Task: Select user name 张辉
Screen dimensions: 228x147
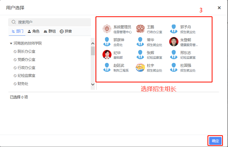Action: [x=150, y=53]
